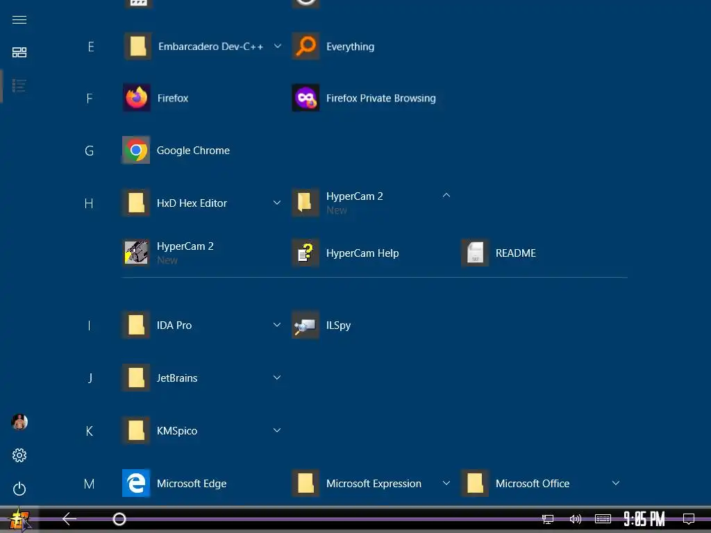Click the Cortana circle in taskbar

point(119,519)
